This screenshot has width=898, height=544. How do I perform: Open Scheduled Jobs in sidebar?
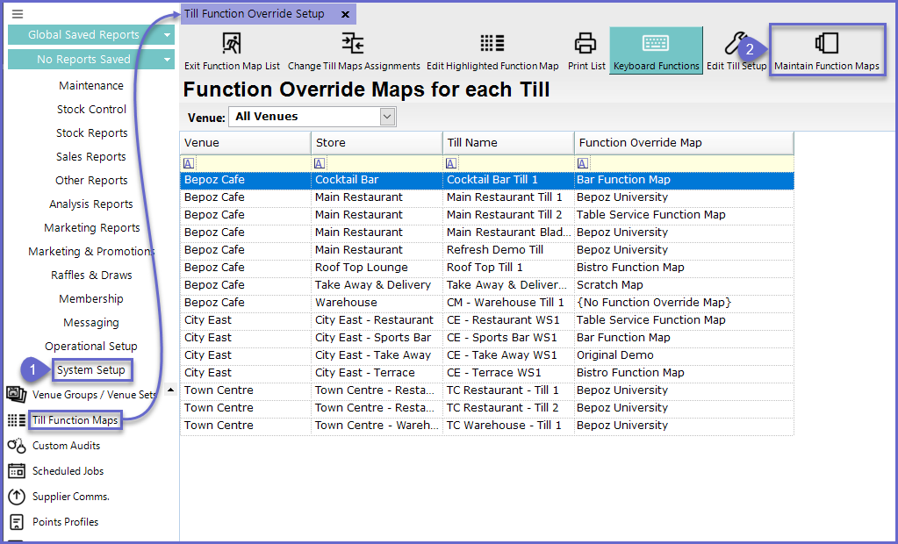click(68, 471)
